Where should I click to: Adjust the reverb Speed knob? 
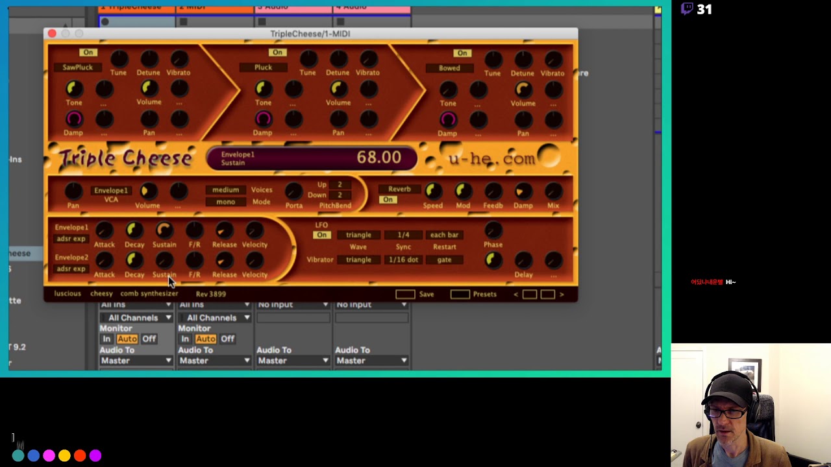(432, 191)
